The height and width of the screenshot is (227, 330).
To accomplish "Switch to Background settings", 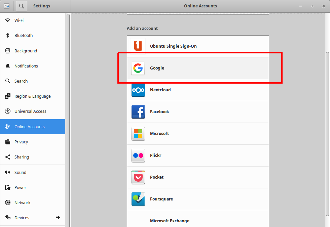I will coord(33,51).
